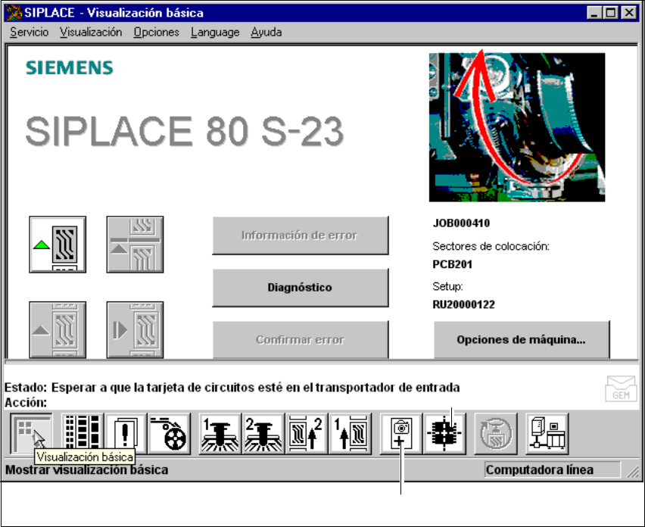Screen dimensions: 645x527
Task: Minimize the SIPLACE window
Action: click(594, 13)
